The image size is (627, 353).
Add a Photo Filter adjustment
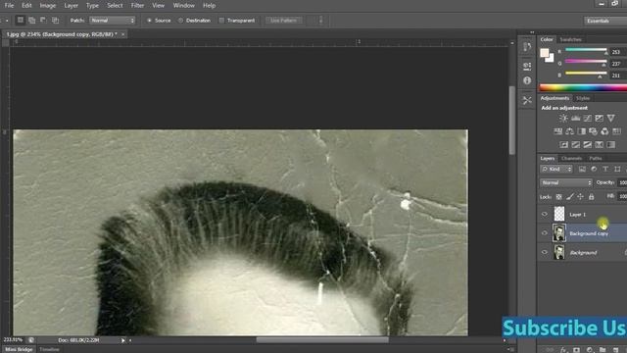(x=593, y=131)
